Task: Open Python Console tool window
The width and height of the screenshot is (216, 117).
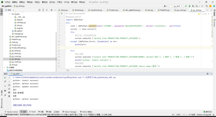Action: click(x=86, y=112)
